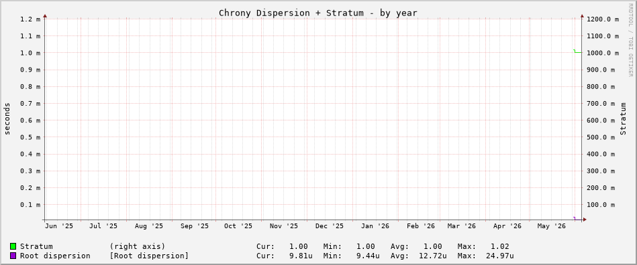Click the '1000.0 m' right axis tick

pos(603,53)
